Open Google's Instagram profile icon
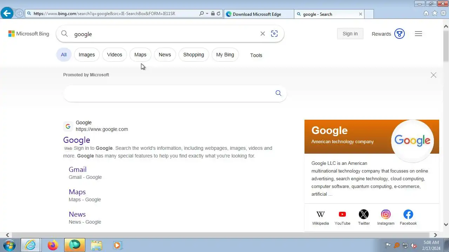The height and width of the screenshot is (252, 449). pyautogui.click(x=386, y=214)
